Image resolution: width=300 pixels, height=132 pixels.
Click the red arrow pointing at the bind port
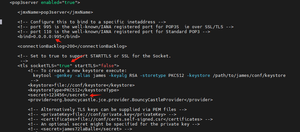[58, 40]
